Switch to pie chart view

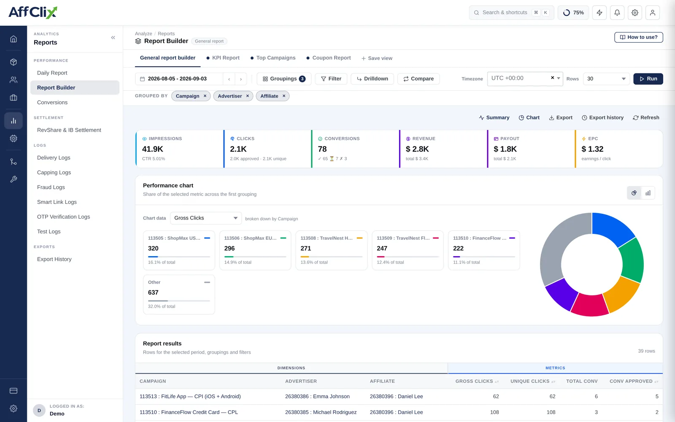[x=634, y=193]
